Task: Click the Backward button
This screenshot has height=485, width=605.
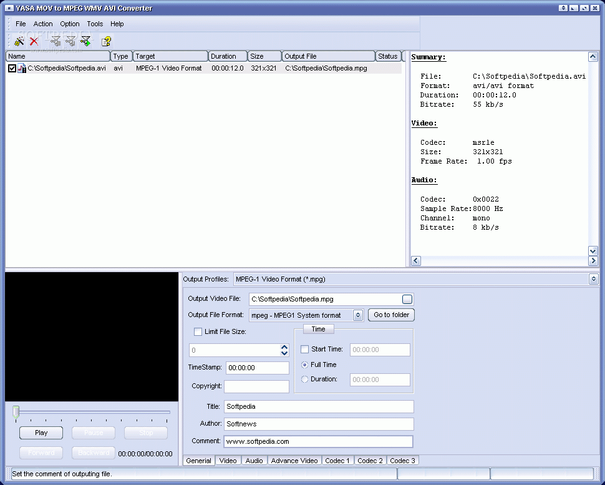Action: click(94, 453)
